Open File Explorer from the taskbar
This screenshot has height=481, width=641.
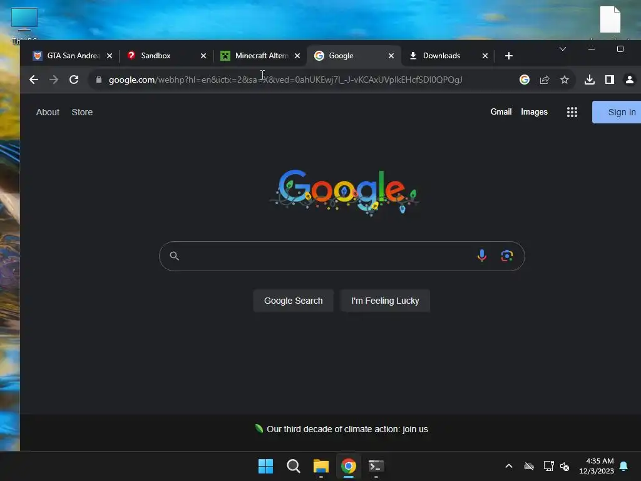pos(321,466)
